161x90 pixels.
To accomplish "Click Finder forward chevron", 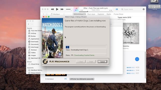I will pyautogui.click(x=32, y=24).
